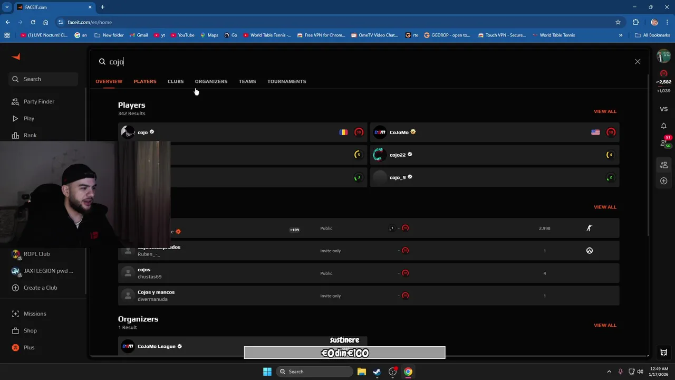
Task: Switch to the Tournaments tab
Action: 286,81
